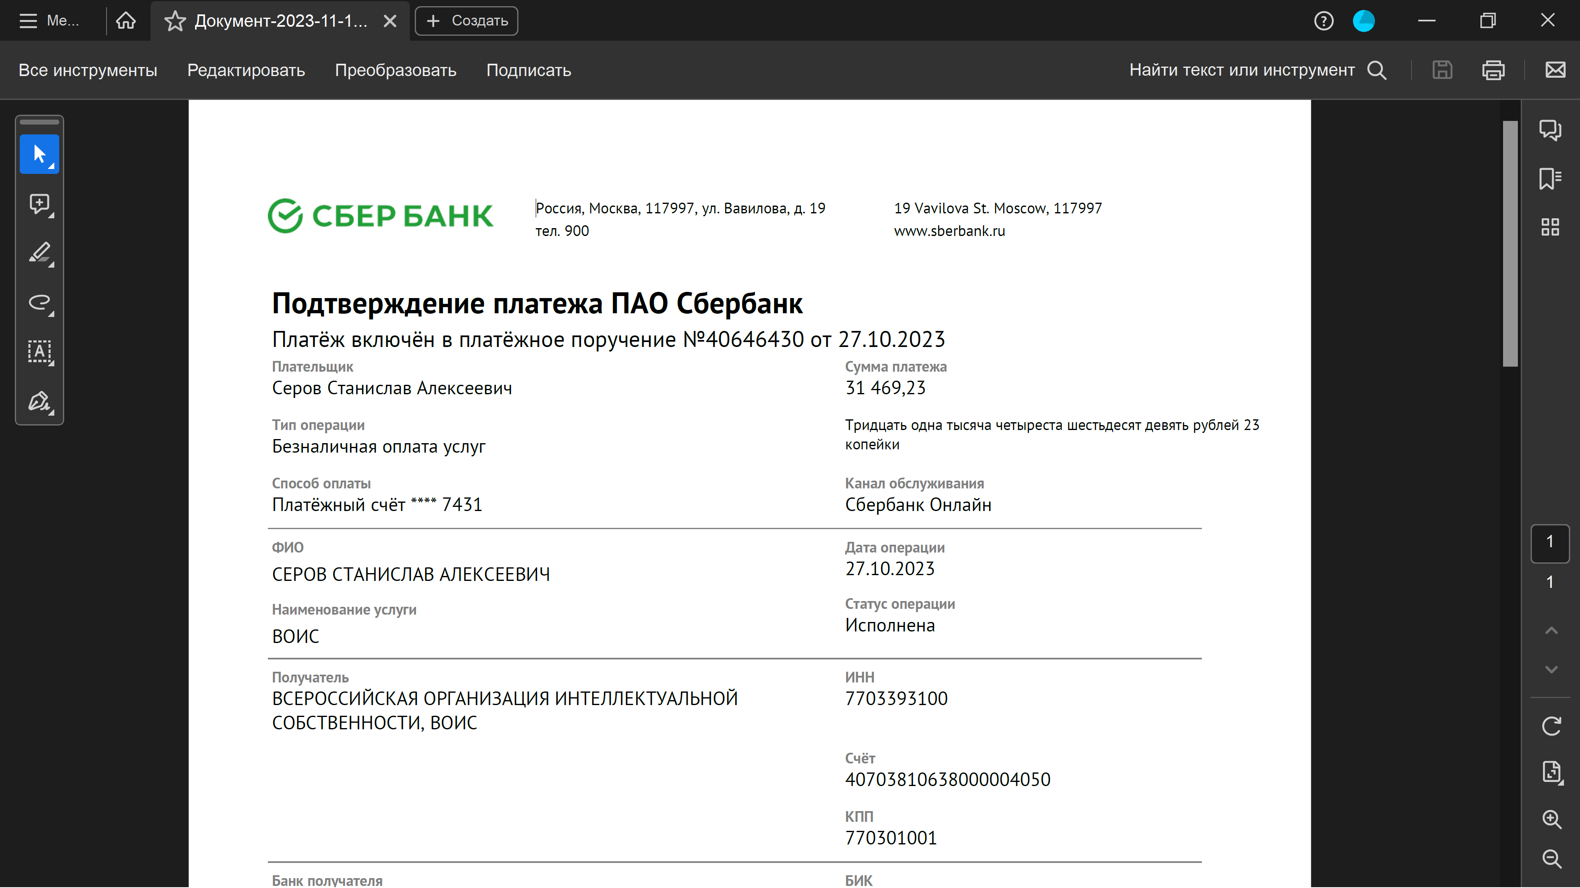Screen dimensions: 1580x888
Task: Activate the text box recognition tool
Action: pos(39,352)
